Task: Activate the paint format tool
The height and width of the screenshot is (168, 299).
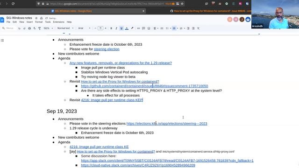Action: [39, 28]
